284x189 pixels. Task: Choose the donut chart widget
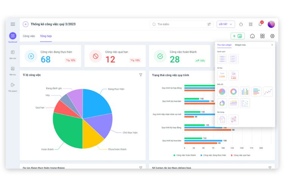[234, 91]
